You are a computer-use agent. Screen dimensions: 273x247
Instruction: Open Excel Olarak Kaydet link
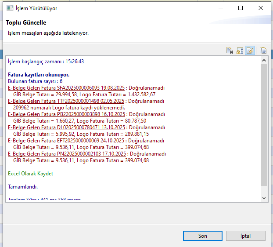tap(30, 174)
